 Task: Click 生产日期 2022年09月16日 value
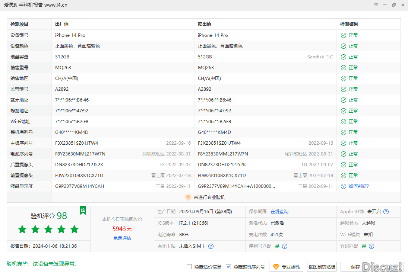(x=205, y=212)
